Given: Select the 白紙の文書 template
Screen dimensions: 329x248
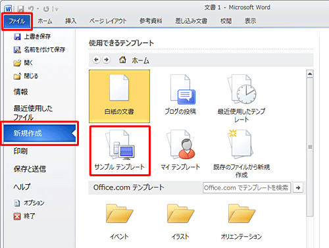Looking at the screenshot, I should [x=119, y=96].
